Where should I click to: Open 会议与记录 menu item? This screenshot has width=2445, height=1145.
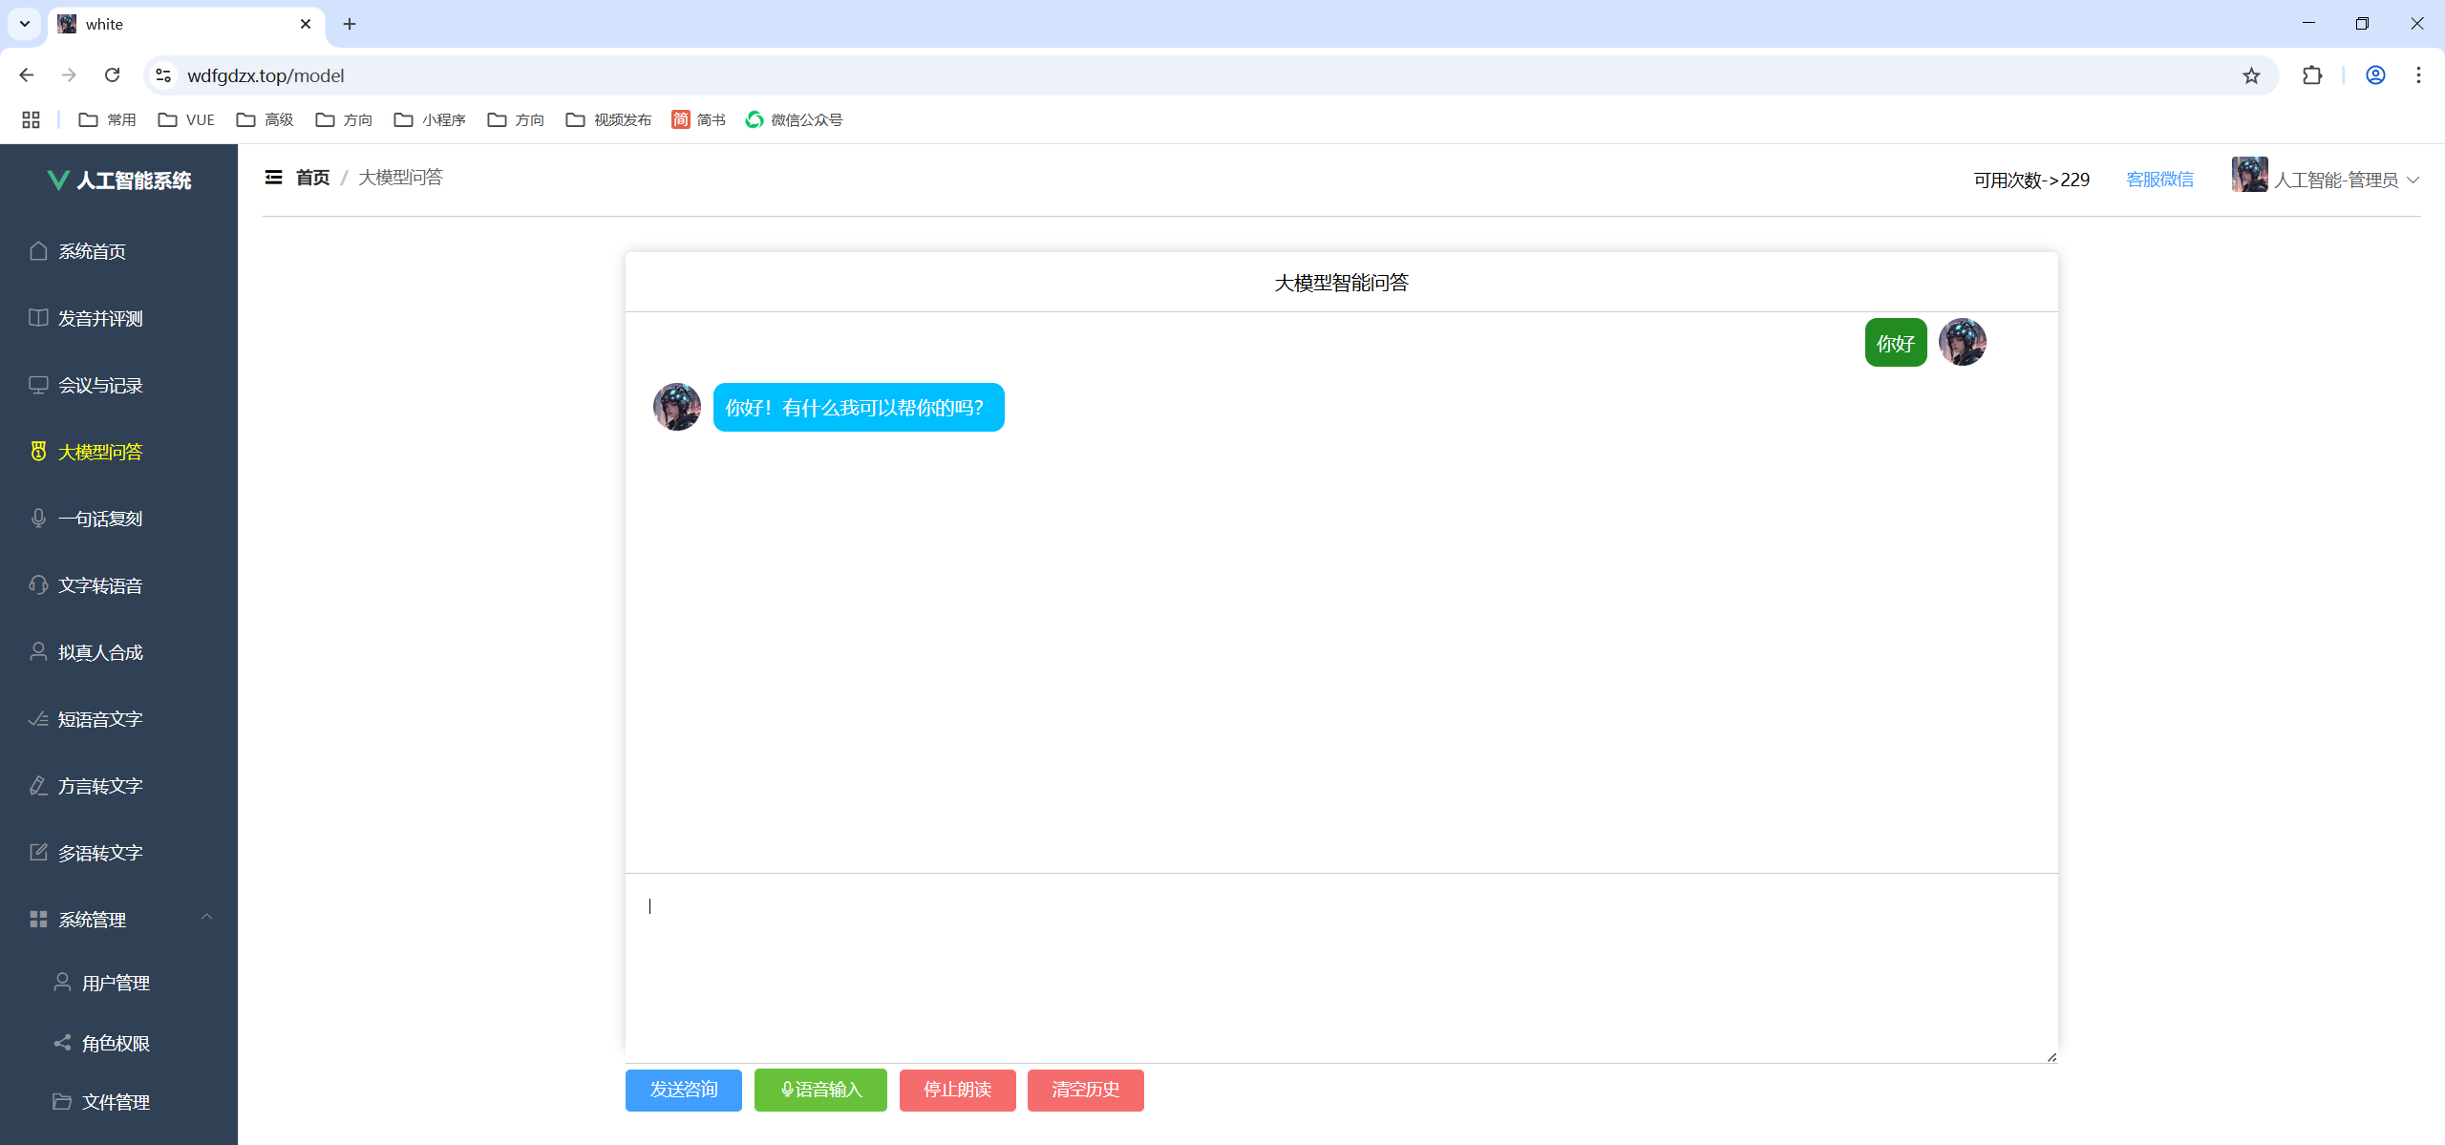(x=118, y=385)
